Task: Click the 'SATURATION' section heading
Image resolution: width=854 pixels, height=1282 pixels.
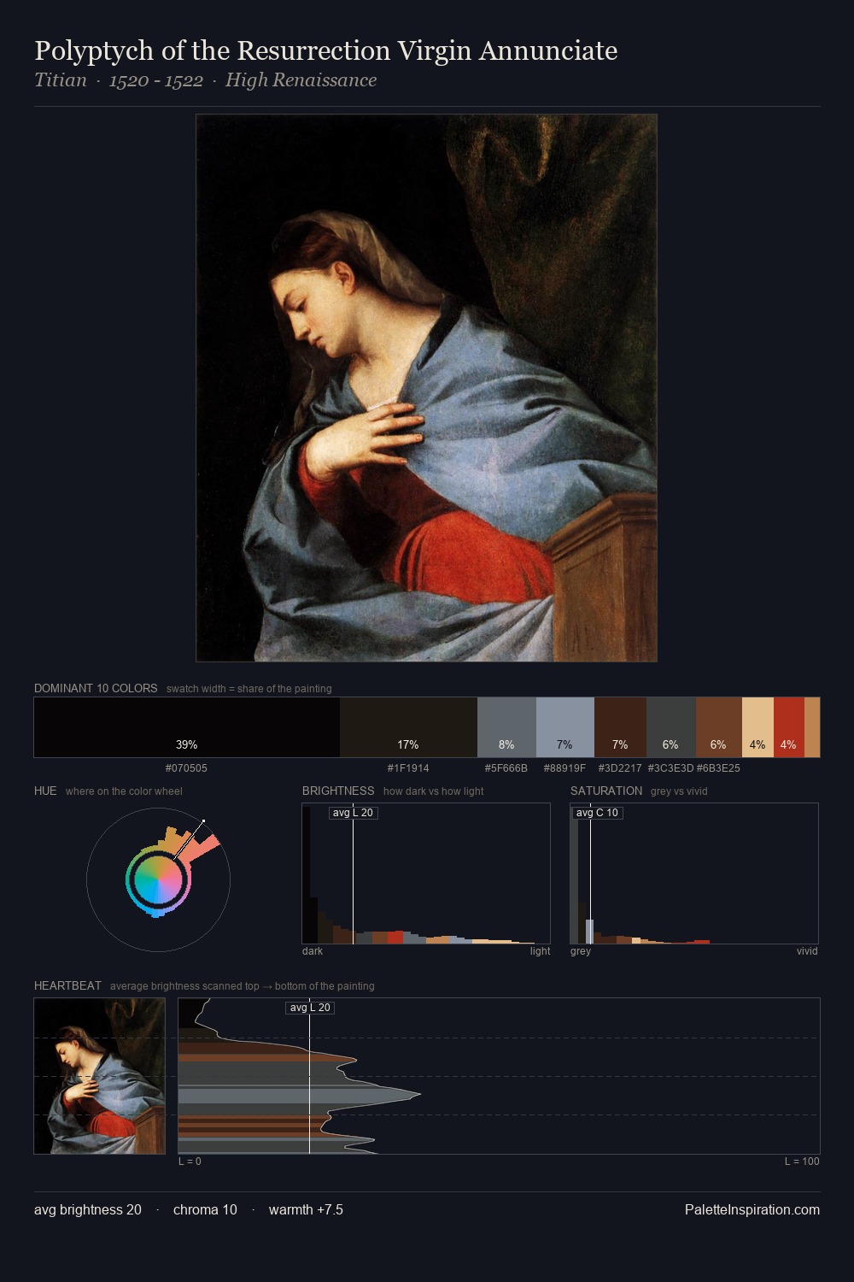Action: tap(606, 791)
